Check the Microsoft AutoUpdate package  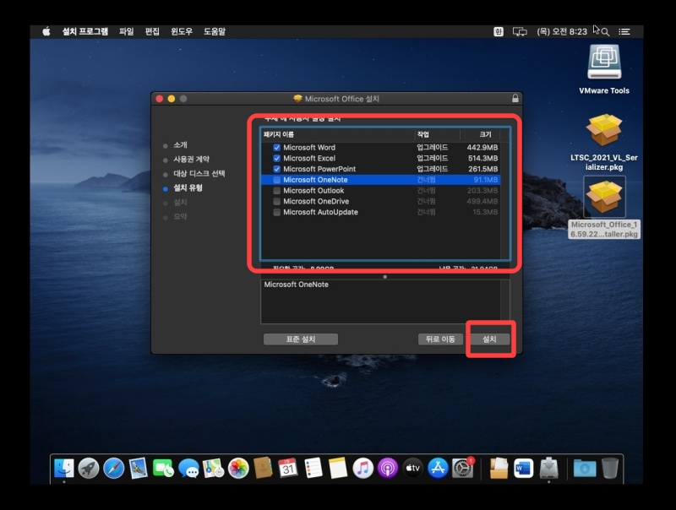click(x=277, y=212)
